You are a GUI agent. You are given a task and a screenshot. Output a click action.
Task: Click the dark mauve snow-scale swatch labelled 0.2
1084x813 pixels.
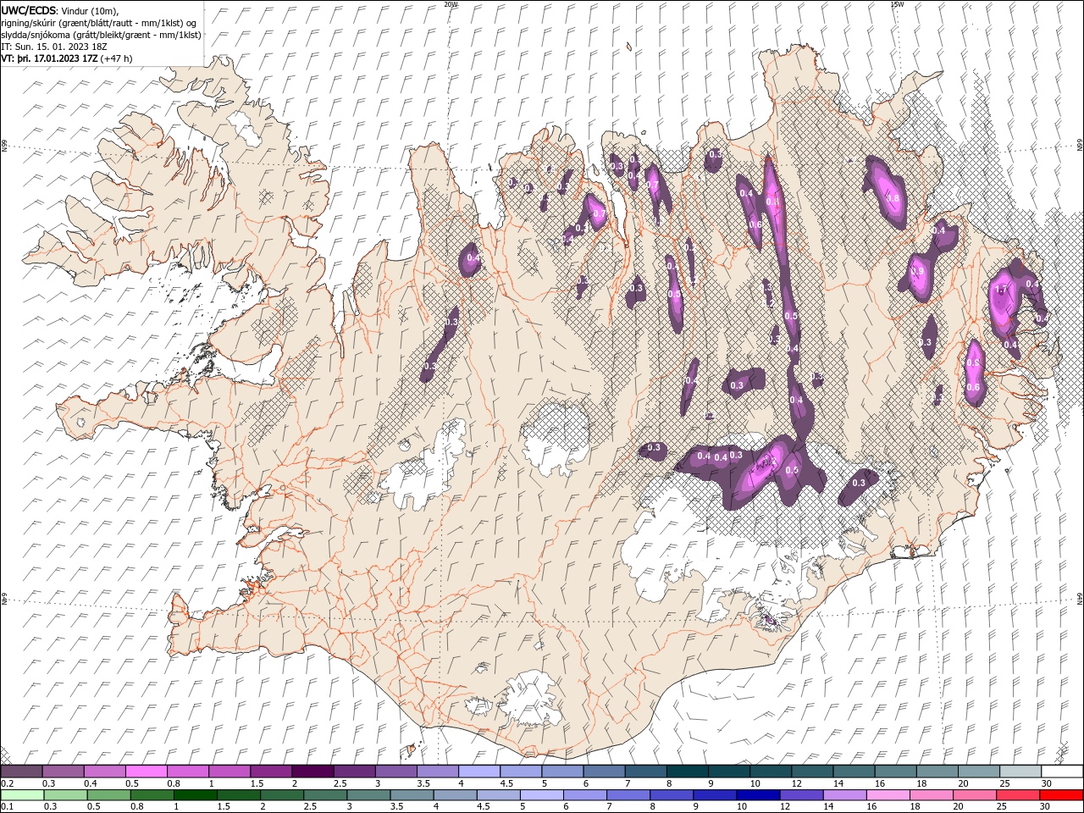[22, 772]
